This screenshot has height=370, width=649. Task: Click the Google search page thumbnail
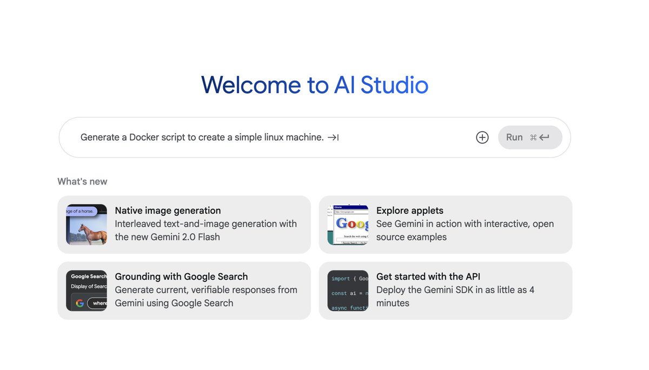pyautogui.click(x=348, y=224)
